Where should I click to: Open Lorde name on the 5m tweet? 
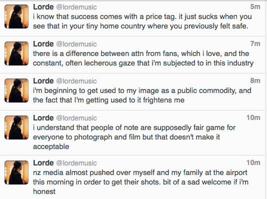pos(43,7)
